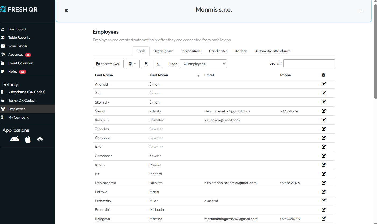Click the Android app icon in Applications
Viewport: 377px width, 224px height.
[x=15, y=139]
